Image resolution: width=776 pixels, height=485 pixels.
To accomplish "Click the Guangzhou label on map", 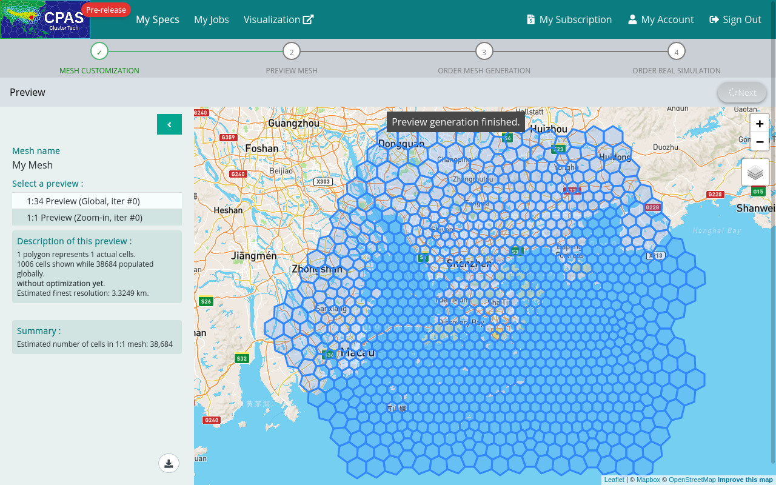I will [293, 123].
